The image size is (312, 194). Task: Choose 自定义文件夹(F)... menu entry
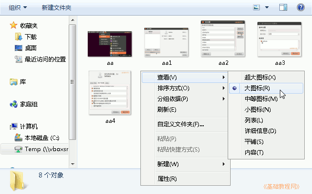tap(181, 124)
